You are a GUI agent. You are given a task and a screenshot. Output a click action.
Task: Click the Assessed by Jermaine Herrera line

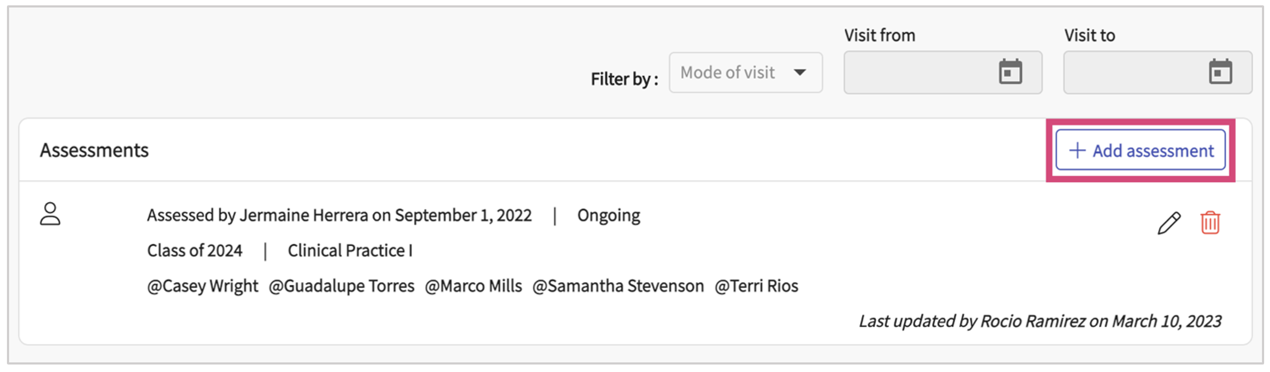339,215
